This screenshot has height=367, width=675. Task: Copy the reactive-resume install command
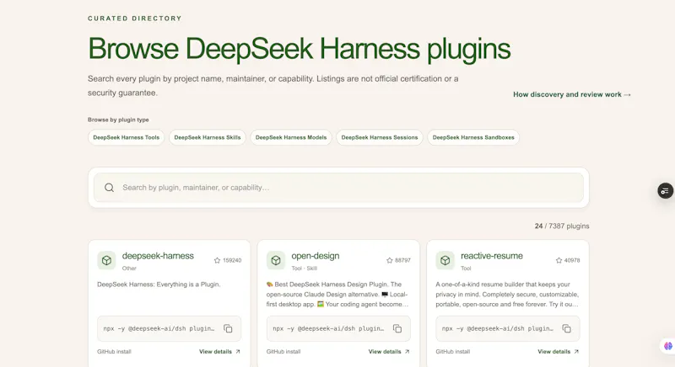566,328
